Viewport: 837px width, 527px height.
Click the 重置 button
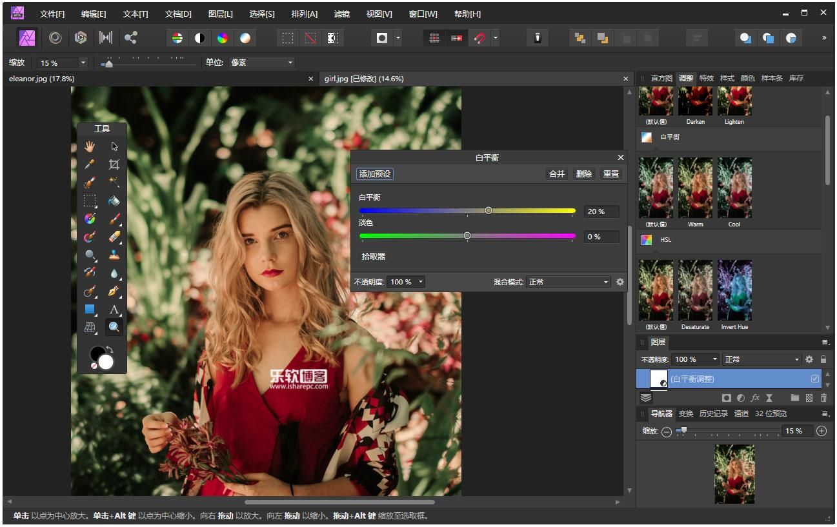(x=610, y=174)
